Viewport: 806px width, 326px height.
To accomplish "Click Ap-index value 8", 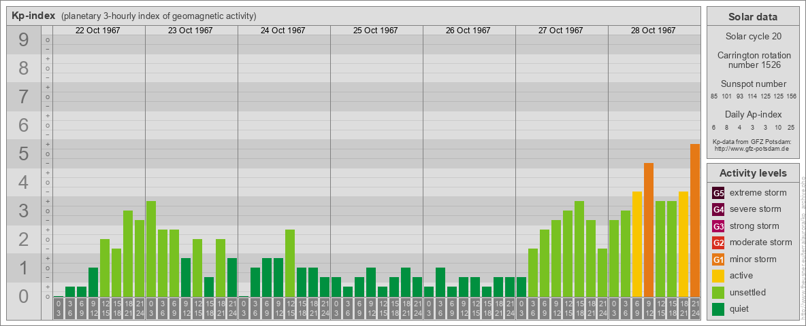I will coord(727,127).
